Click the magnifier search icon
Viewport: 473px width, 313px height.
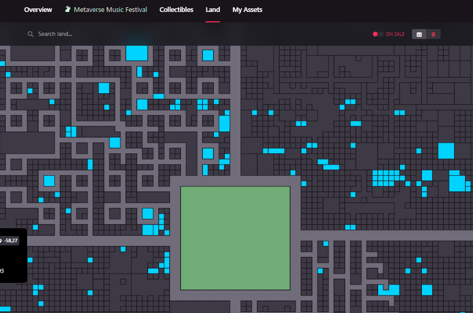click(x=31, y=34)
